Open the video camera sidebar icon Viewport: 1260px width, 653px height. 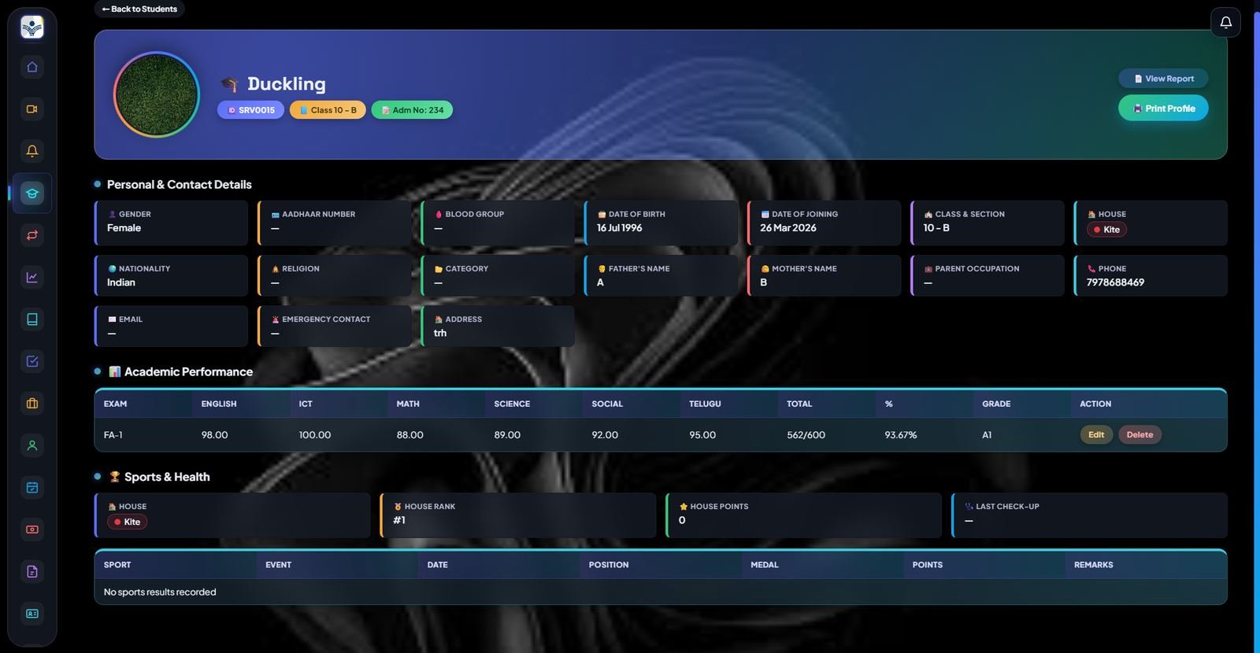click(32, 109)
